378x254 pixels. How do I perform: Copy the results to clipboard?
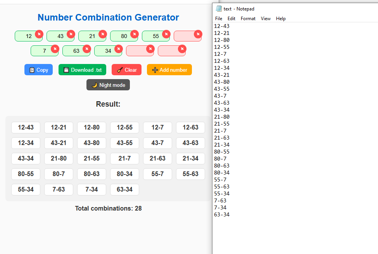click(38, 70)
